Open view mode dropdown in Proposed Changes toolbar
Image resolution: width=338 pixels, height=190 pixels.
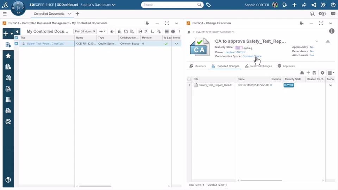331,73
